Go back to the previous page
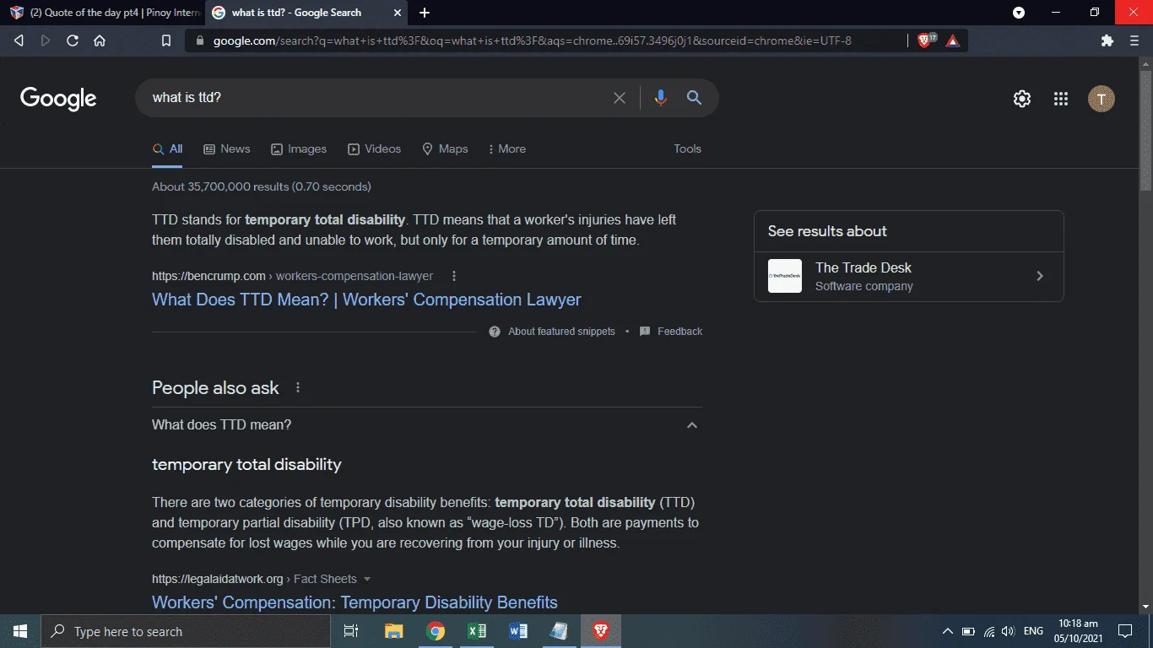Screen dimensions: 1153x648 (19, 40)
